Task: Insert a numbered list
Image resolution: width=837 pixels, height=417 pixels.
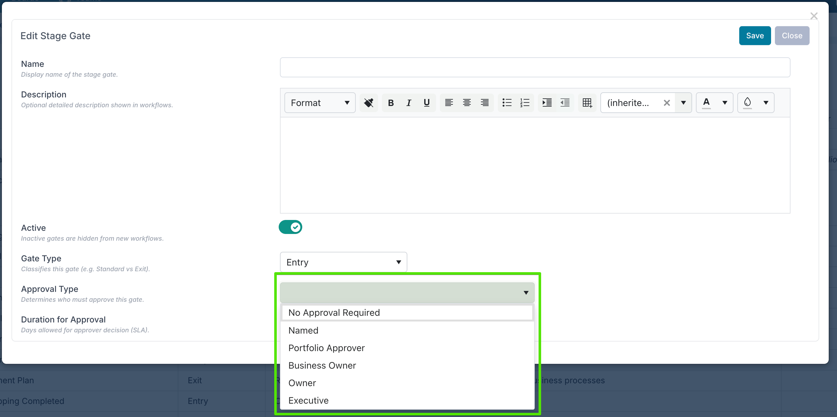Action: coord(525,103)
